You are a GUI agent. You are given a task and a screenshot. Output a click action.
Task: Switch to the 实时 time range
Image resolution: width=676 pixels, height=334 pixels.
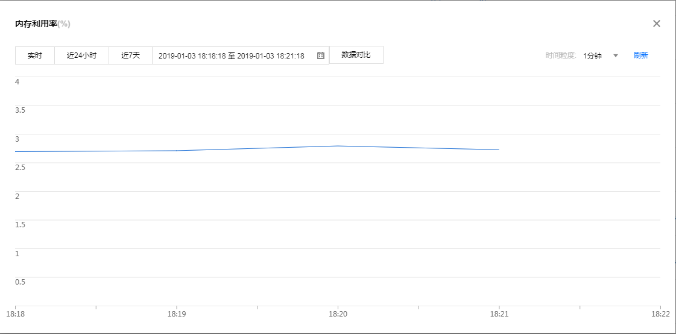(35, 55)
